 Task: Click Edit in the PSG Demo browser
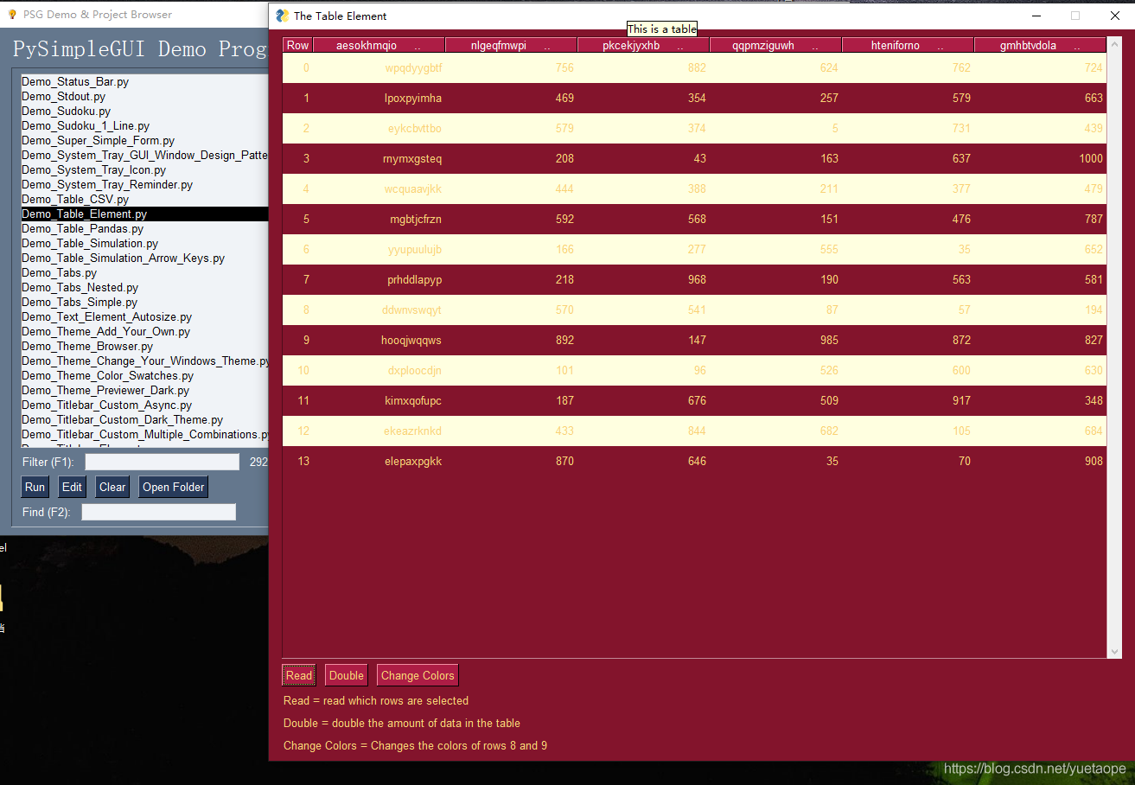[x=73, y=487]
